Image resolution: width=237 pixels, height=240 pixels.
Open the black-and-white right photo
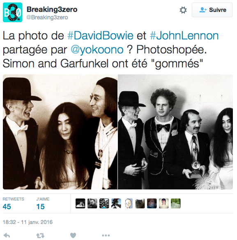point(175,132)
